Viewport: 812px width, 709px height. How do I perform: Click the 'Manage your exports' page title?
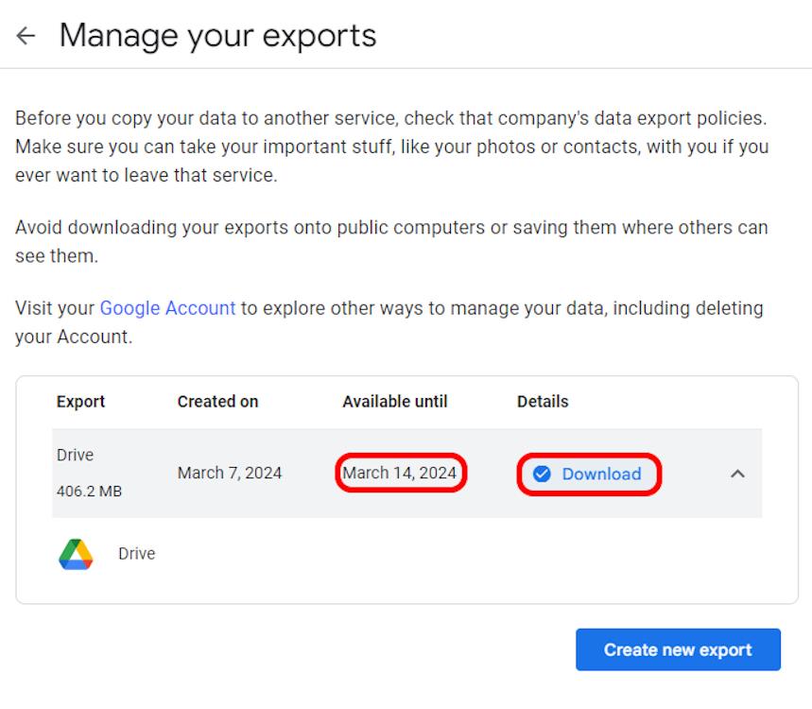coord(218,36)
